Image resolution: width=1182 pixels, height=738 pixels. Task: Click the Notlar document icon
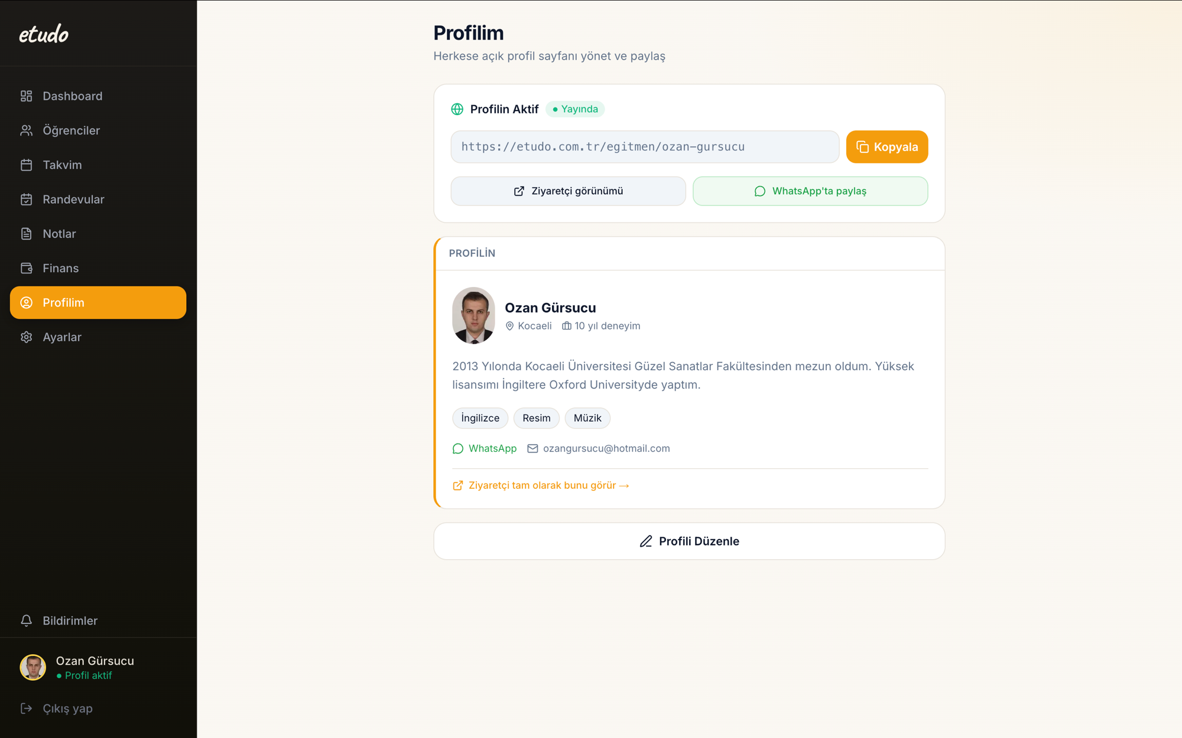(26, 234)
